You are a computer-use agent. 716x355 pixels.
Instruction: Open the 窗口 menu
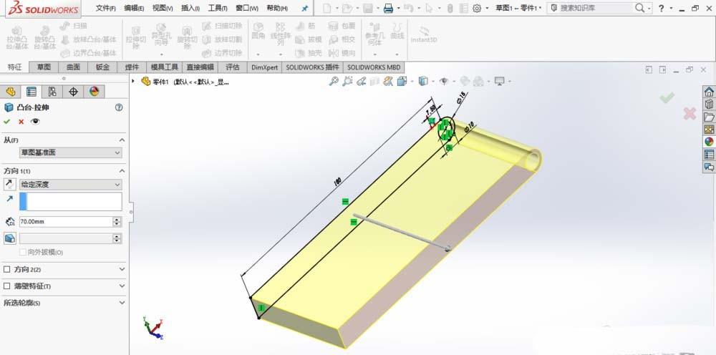[246, 8]
